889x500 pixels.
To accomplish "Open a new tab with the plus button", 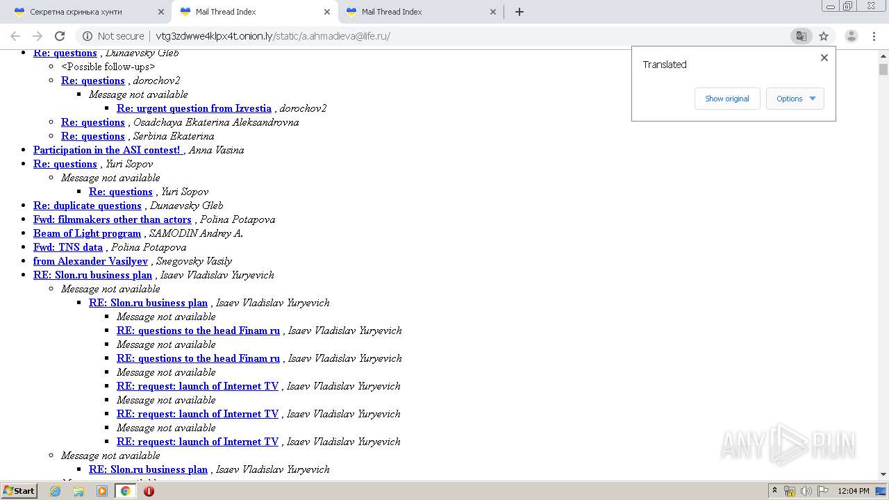I will coord(520,12).
